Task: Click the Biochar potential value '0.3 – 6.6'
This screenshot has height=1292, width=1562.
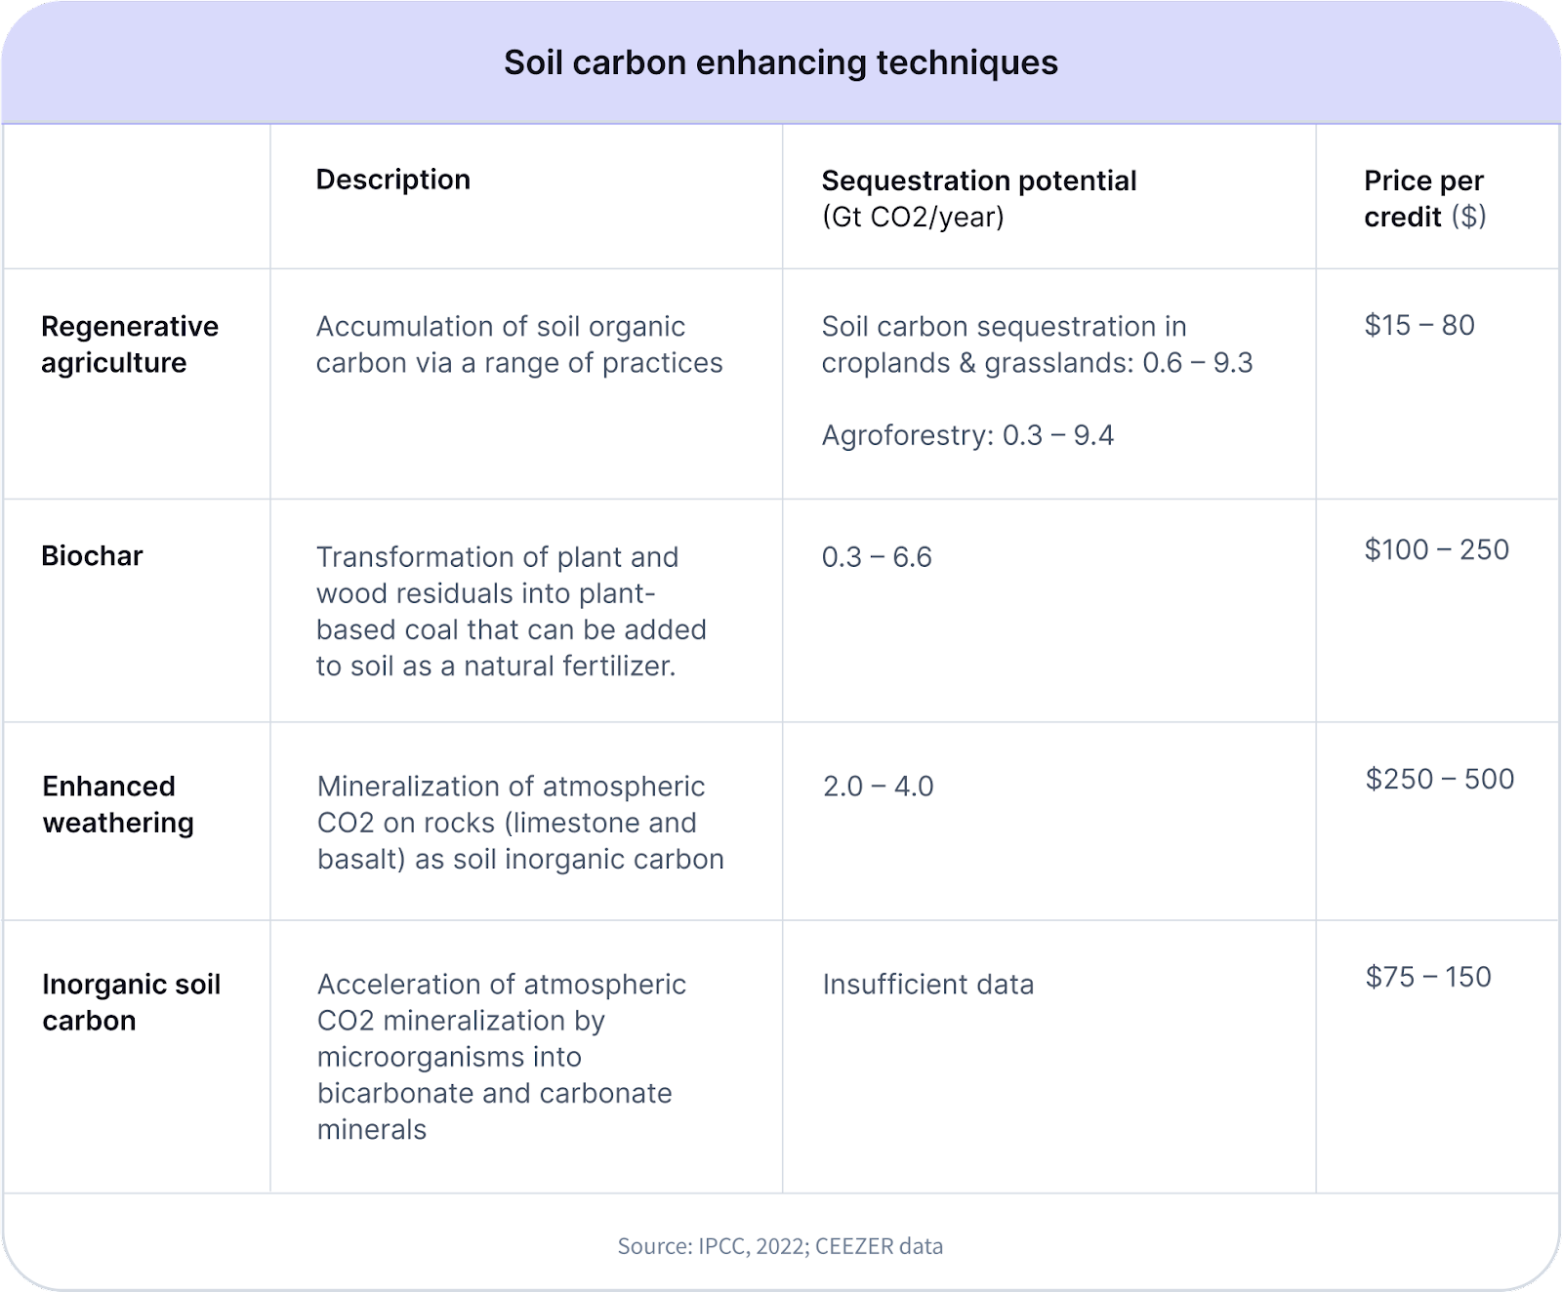Action: (x=877, y=557)
